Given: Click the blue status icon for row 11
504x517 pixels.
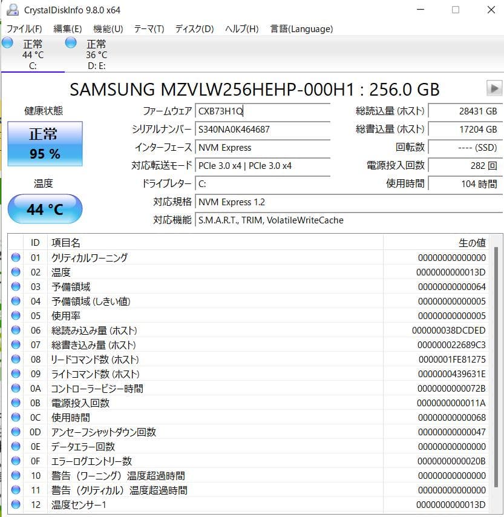Looking at the screenshot, I should click(x=16, y=490).
